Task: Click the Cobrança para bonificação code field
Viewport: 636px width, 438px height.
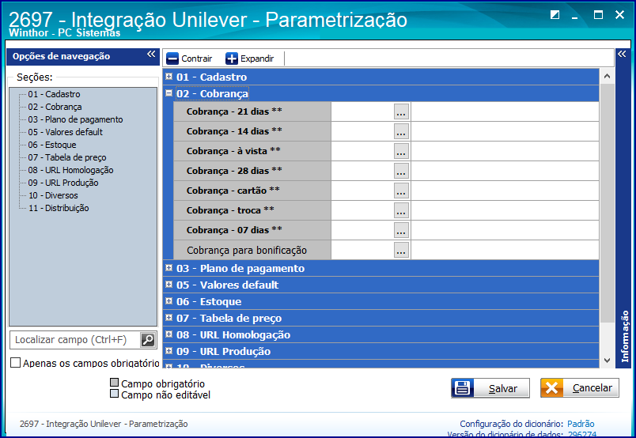Action: [x=362, y=250]
